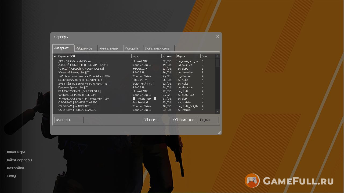Click game cell Zombie Mod
The image size is (344, 193).
point(140,103)
